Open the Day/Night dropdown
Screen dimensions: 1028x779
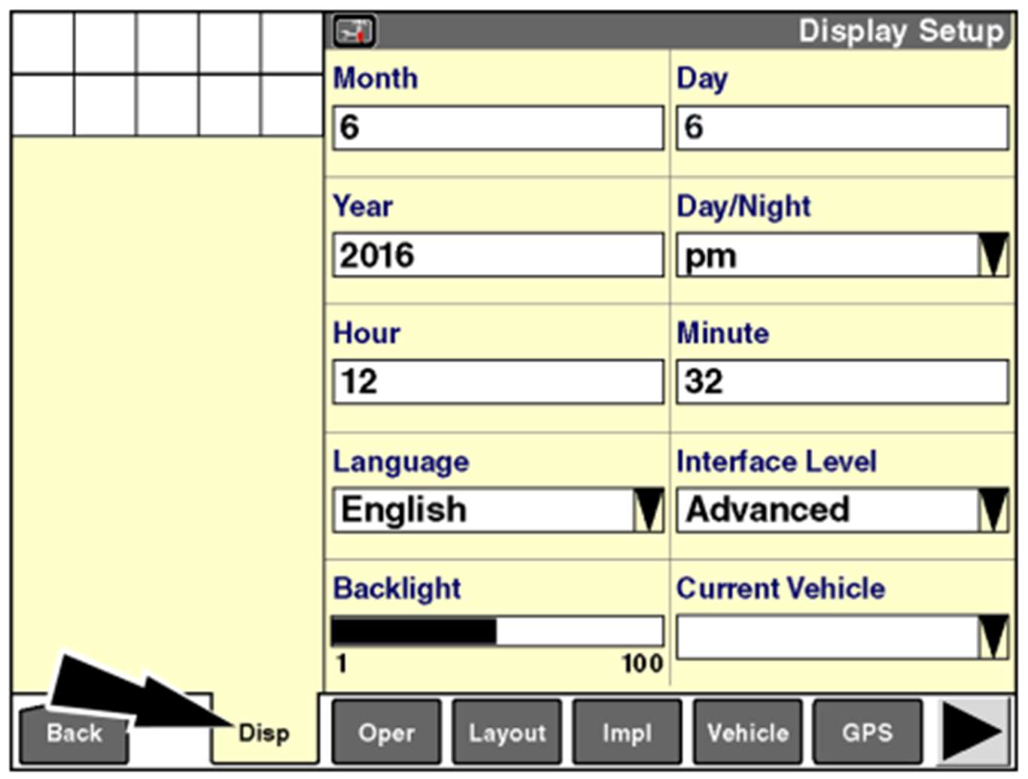coord(842,255)
